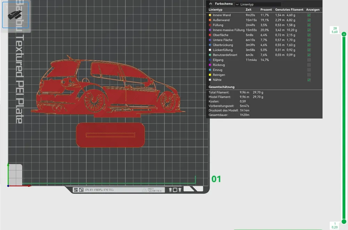Click the green plus icon above the layer slider
Image resolution: width=348 pixels, height=230 pixels.
(x=343, y=34)
